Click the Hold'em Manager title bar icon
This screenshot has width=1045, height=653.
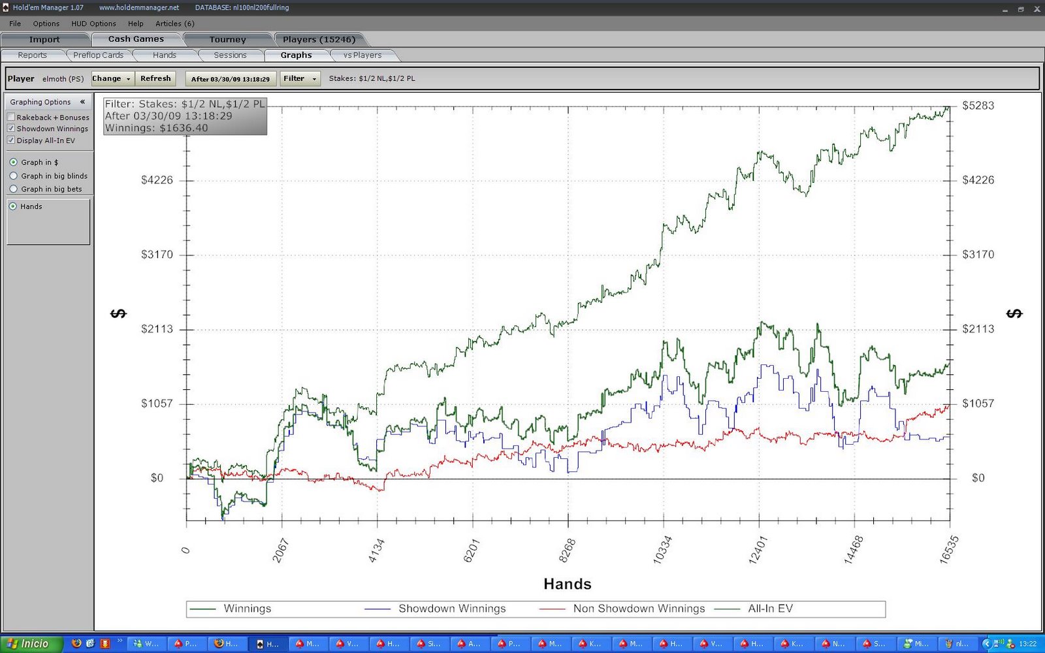coord(5,8)
